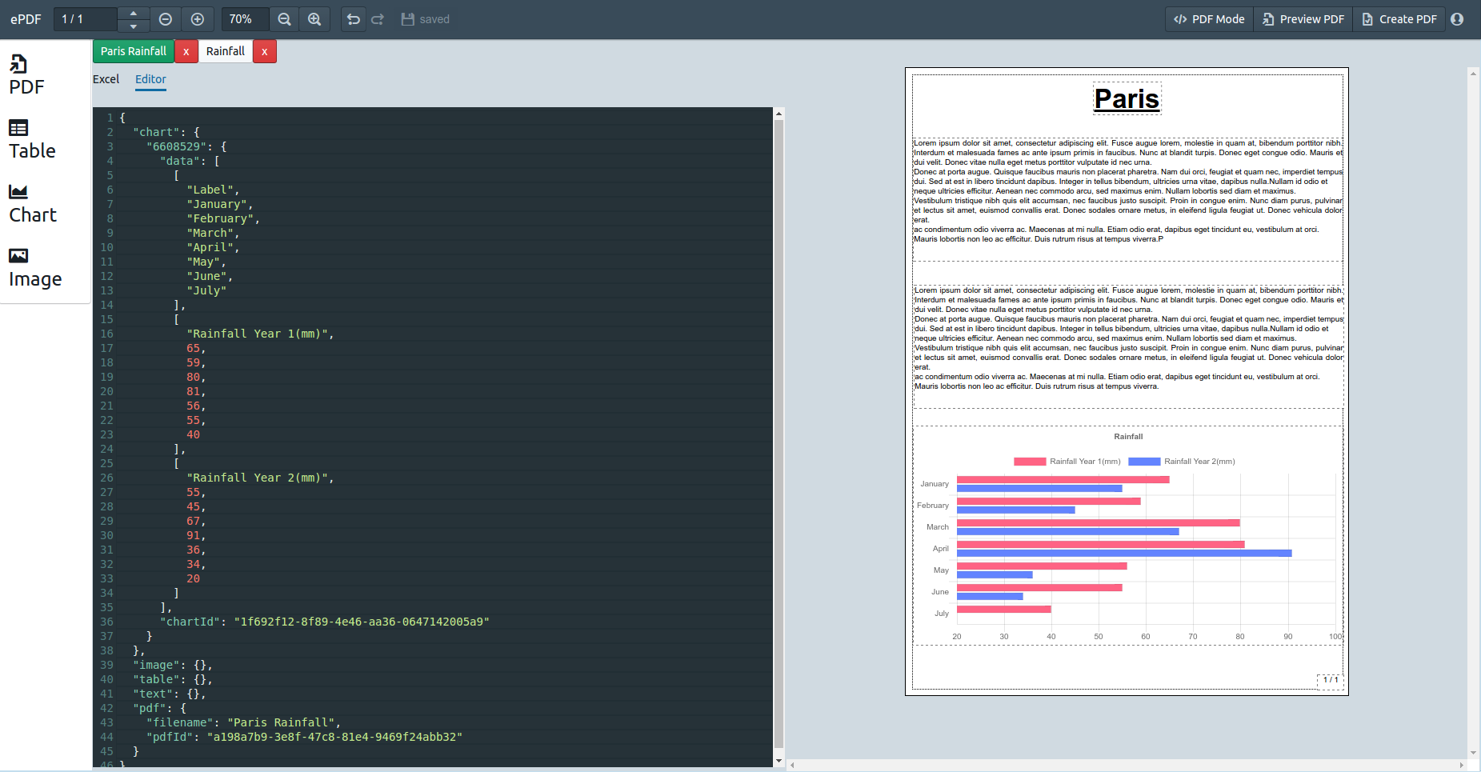Zoom out with the magnifier minus icon
The height and width of the screenshot is (772, 1481).
[x=284, y=19]
